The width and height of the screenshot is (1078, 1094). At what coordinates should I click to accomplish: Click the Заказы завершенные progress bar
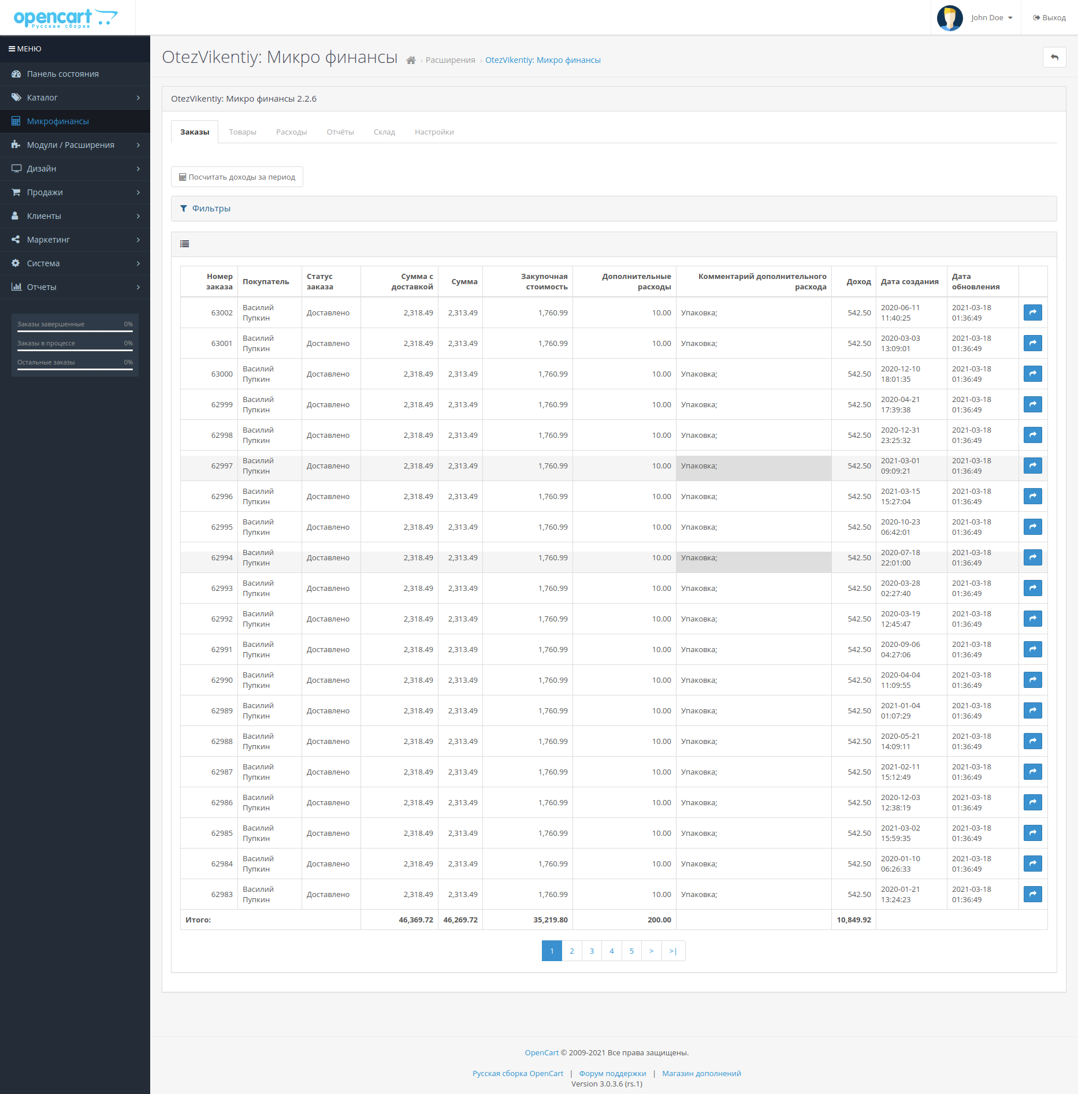tap(75, 331)
